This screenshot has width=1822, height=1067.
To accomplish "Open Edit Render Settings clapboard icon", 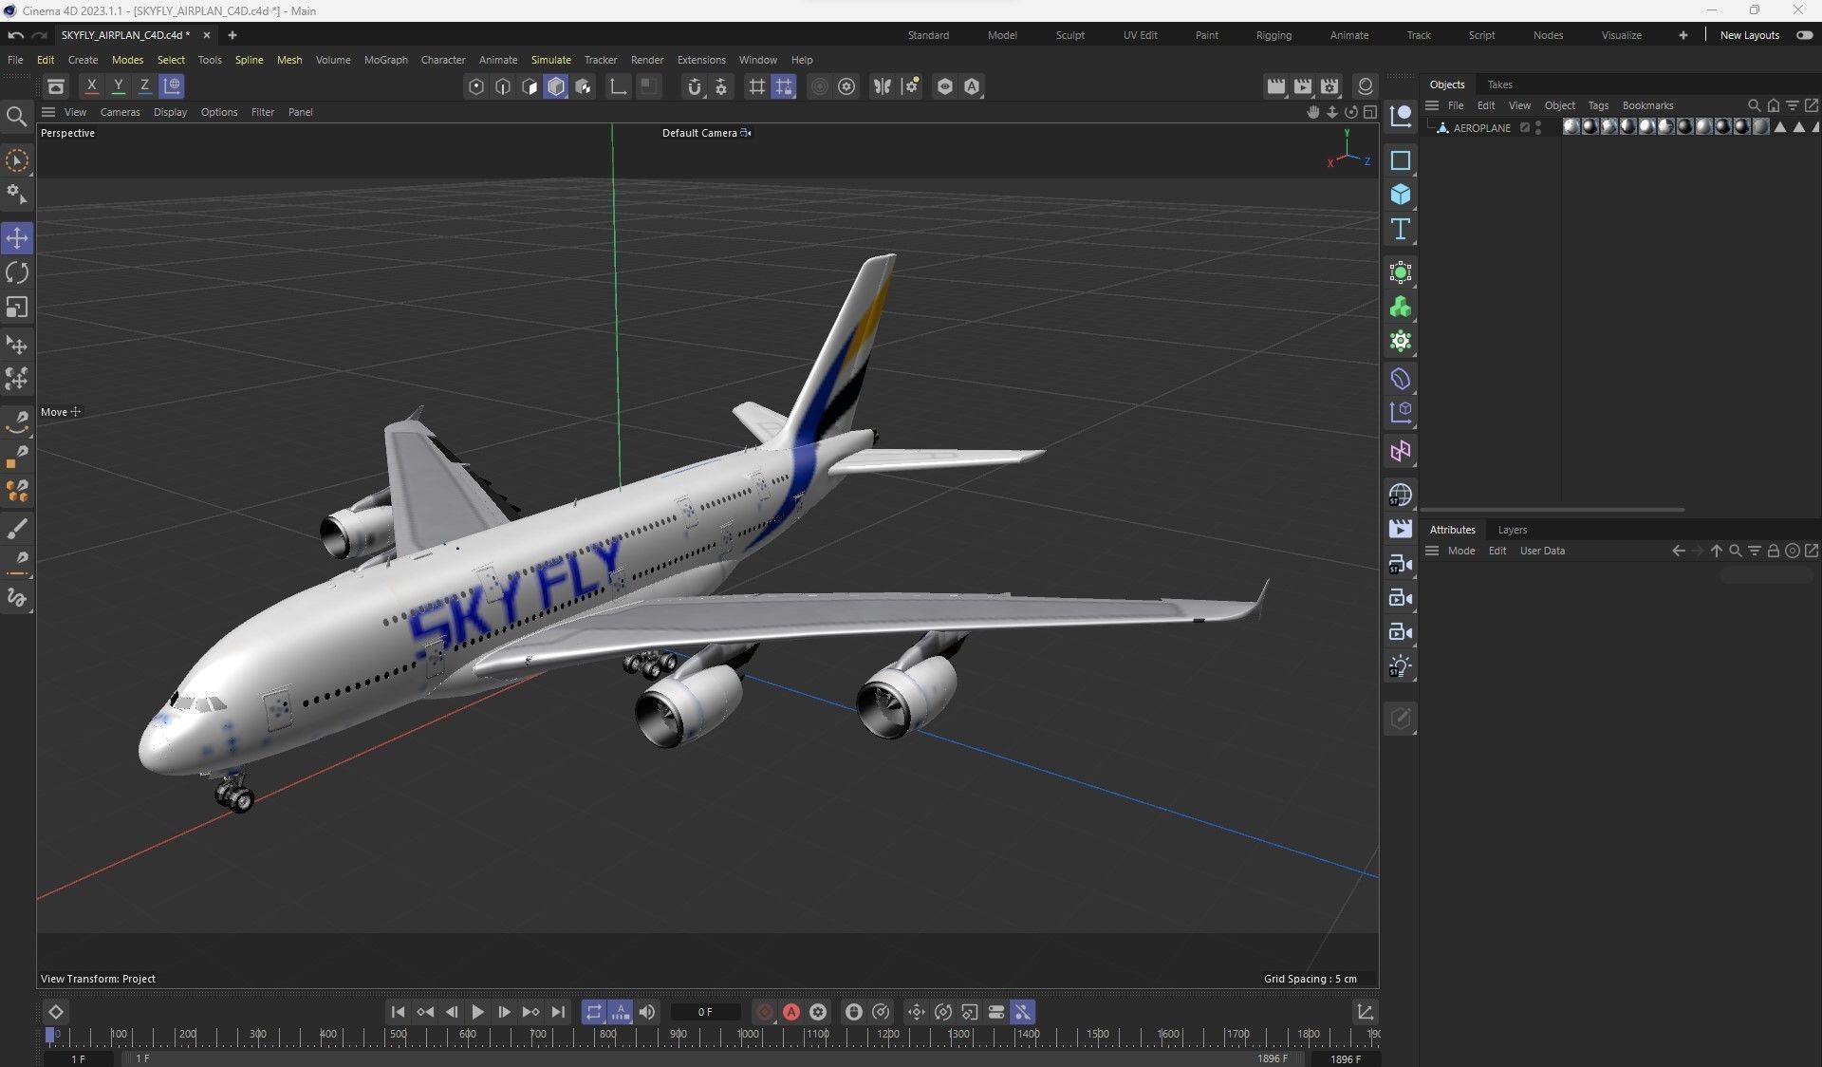I will (1329, 86).
